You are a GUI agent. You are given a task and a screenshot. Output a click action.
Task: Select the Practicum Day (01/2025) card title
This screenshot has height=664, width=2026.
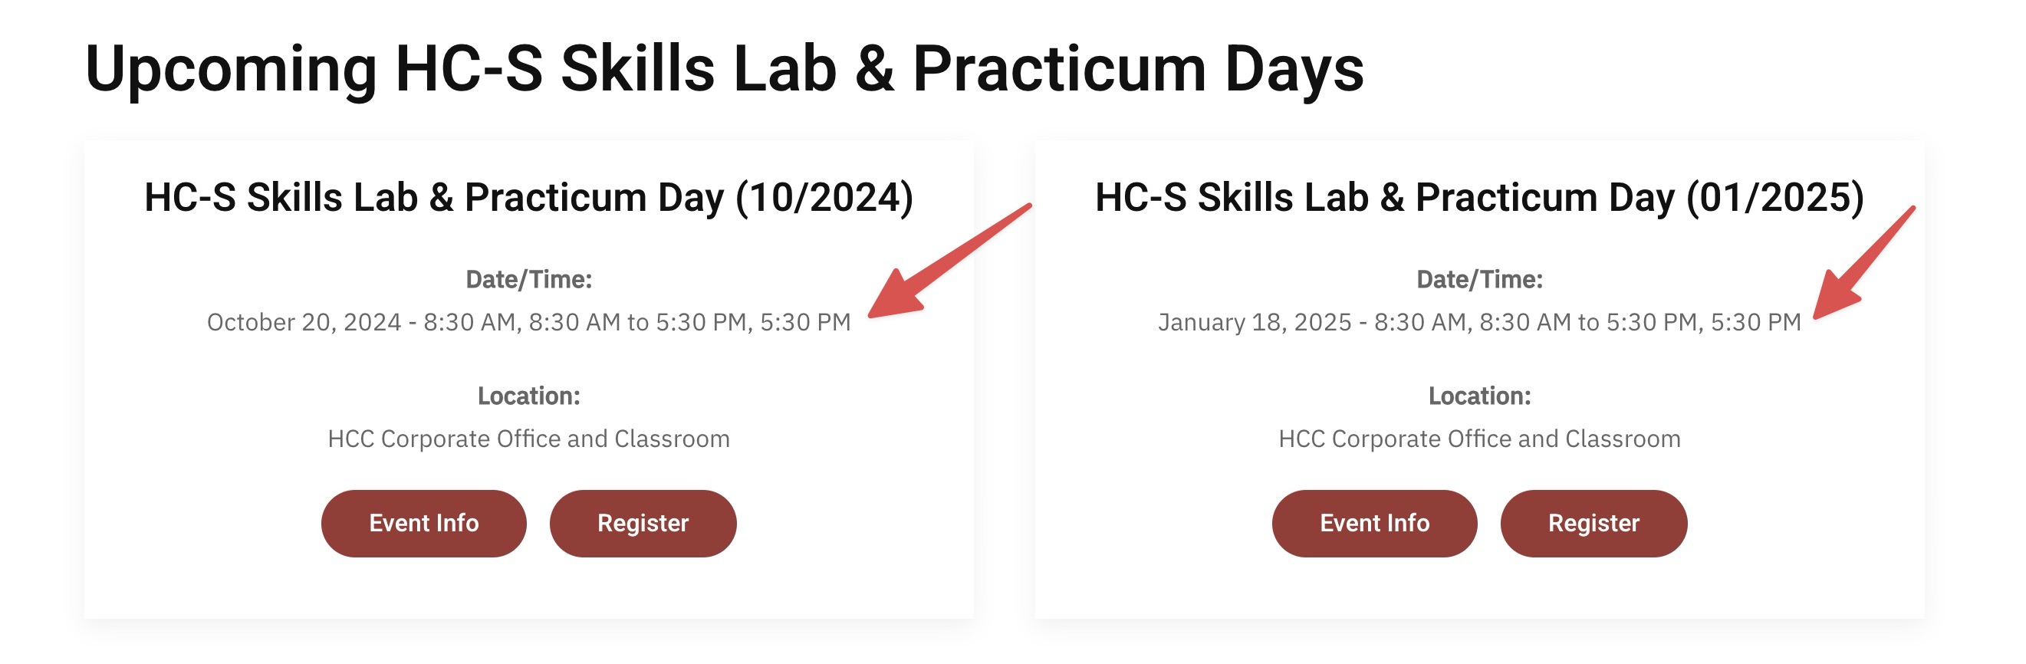1478,197
